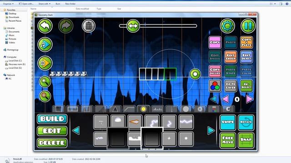The image size is (291, 163).
Task: Pick the plus sign object
Action: [169, 139]
